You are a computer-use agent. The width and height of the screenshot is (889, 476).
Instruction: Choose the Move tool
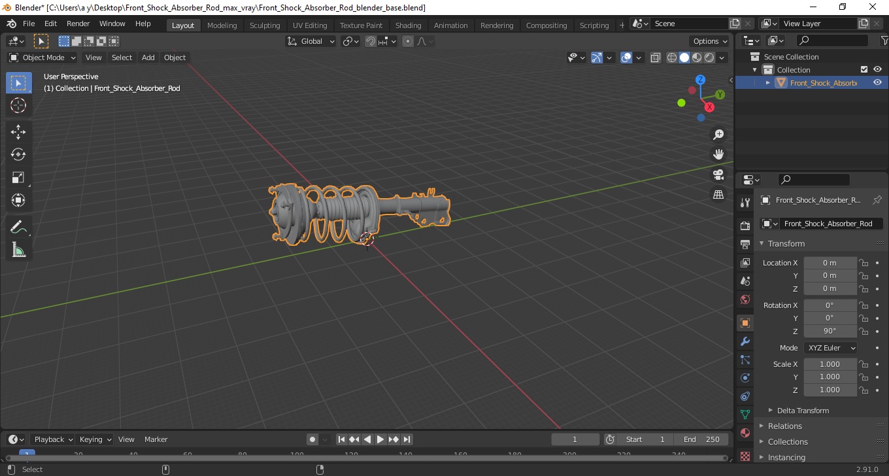click(18, 132)
